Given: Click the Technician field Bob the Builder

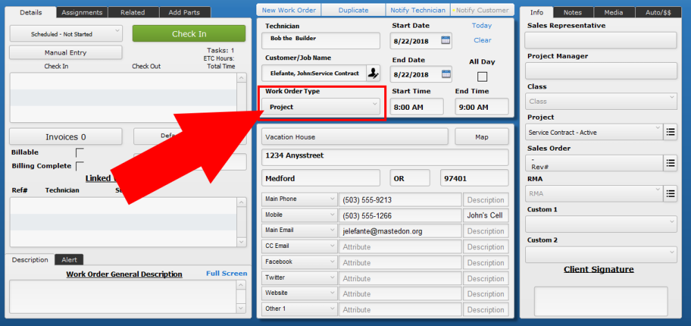Looking at the screenshot, I should point(321,41).
